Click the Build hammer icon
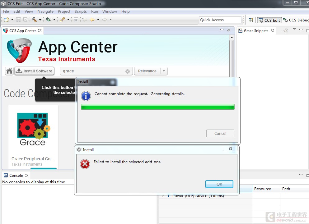The height and width of the screenshot is (224, 309). (x=34, y=20)
